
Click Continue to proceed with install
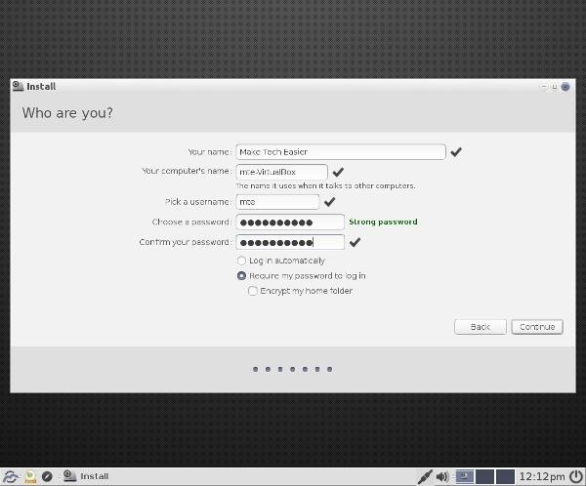(x=537, y=327)
